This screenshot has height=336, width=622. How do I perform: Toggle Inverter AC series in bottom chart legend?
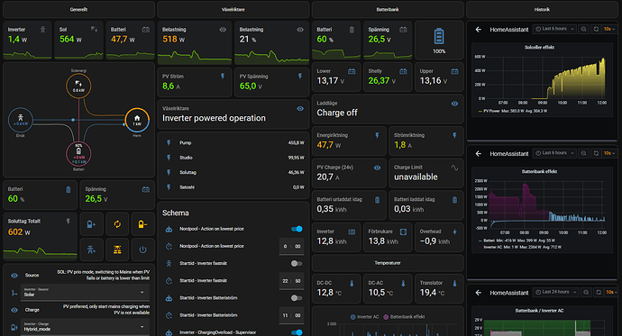point(364,316)
